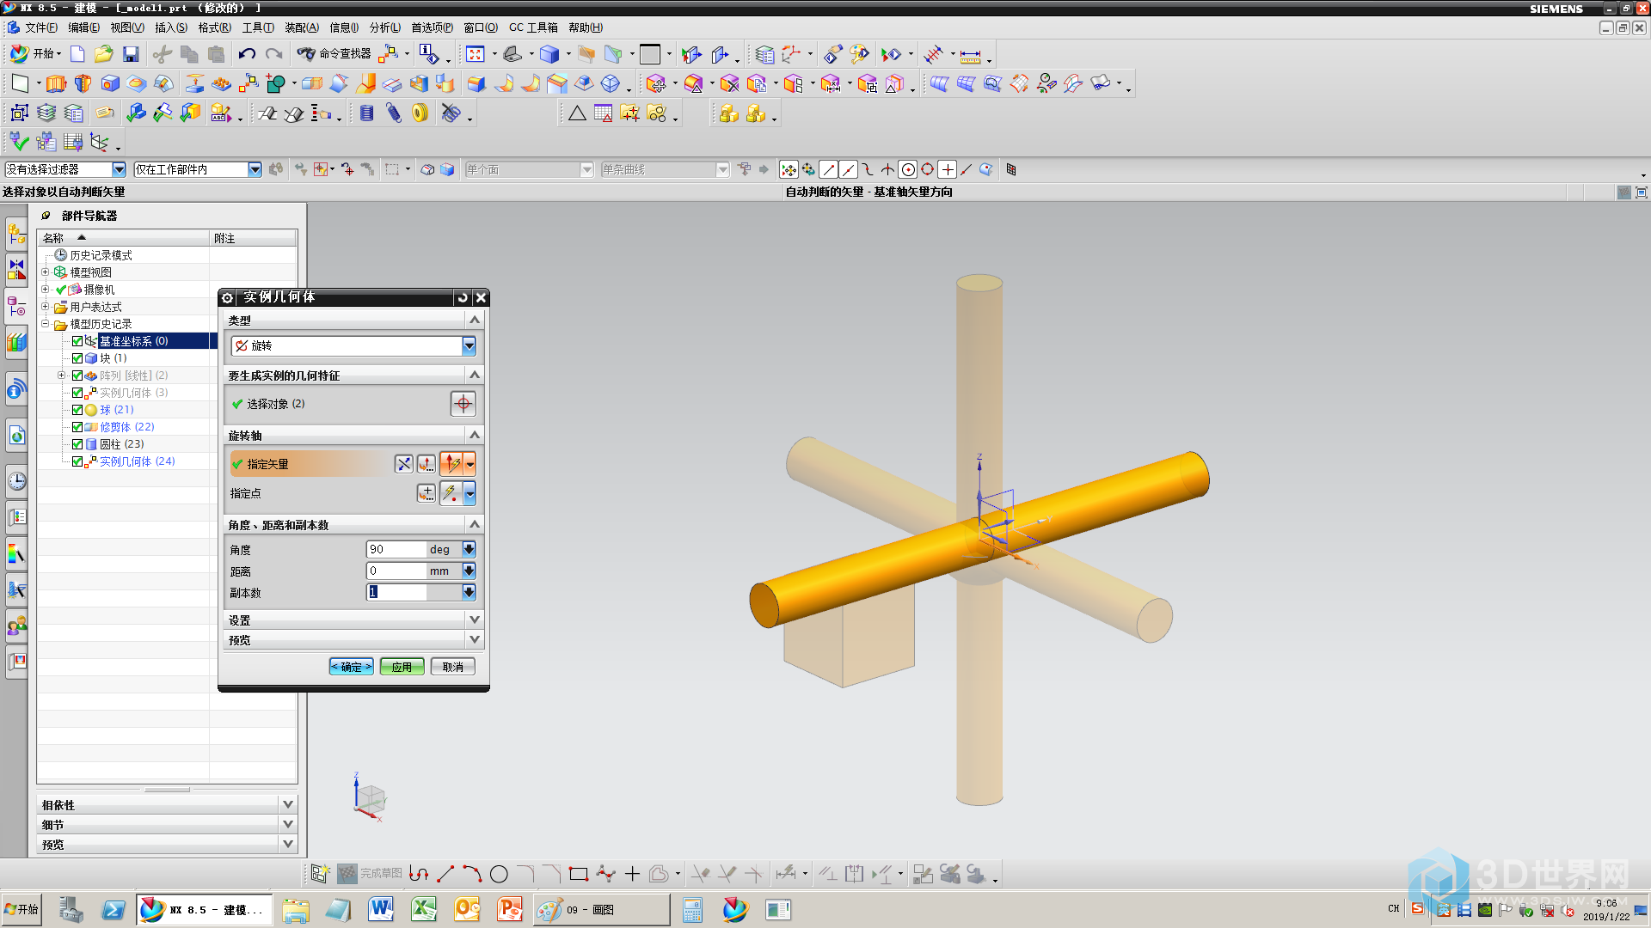The width and height of the screenshot is (1651, 928).
Task: Open the type dropdown showing 旋转
Action: pyautogui.click(x=353, y=345)
